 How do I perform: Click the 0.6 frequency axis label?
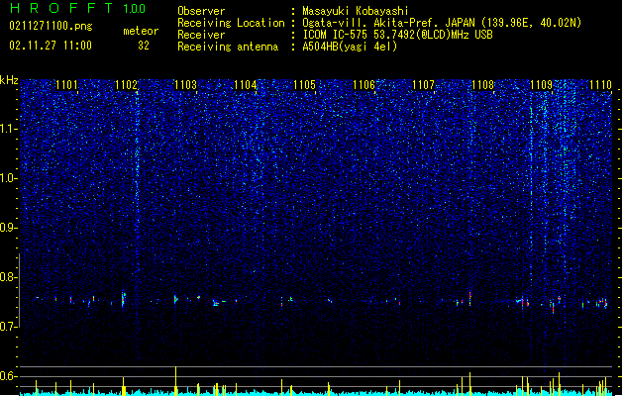(8, 376)
